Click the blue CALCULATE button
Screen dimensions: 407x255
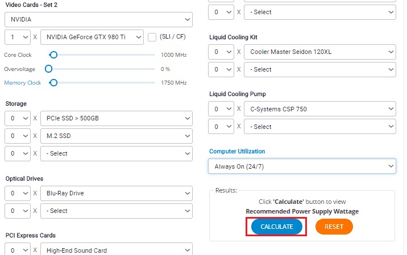(x=276, y=227)
